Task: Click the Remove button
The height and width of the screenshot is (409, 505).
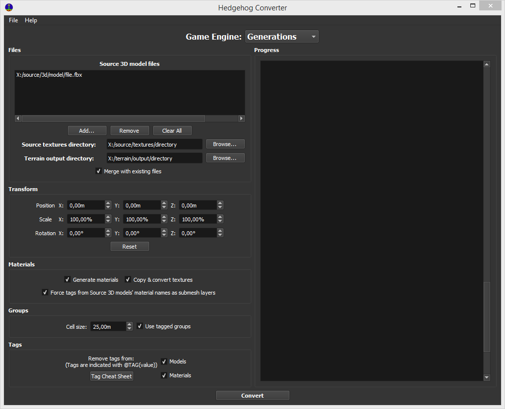Action: pos(129,131)
